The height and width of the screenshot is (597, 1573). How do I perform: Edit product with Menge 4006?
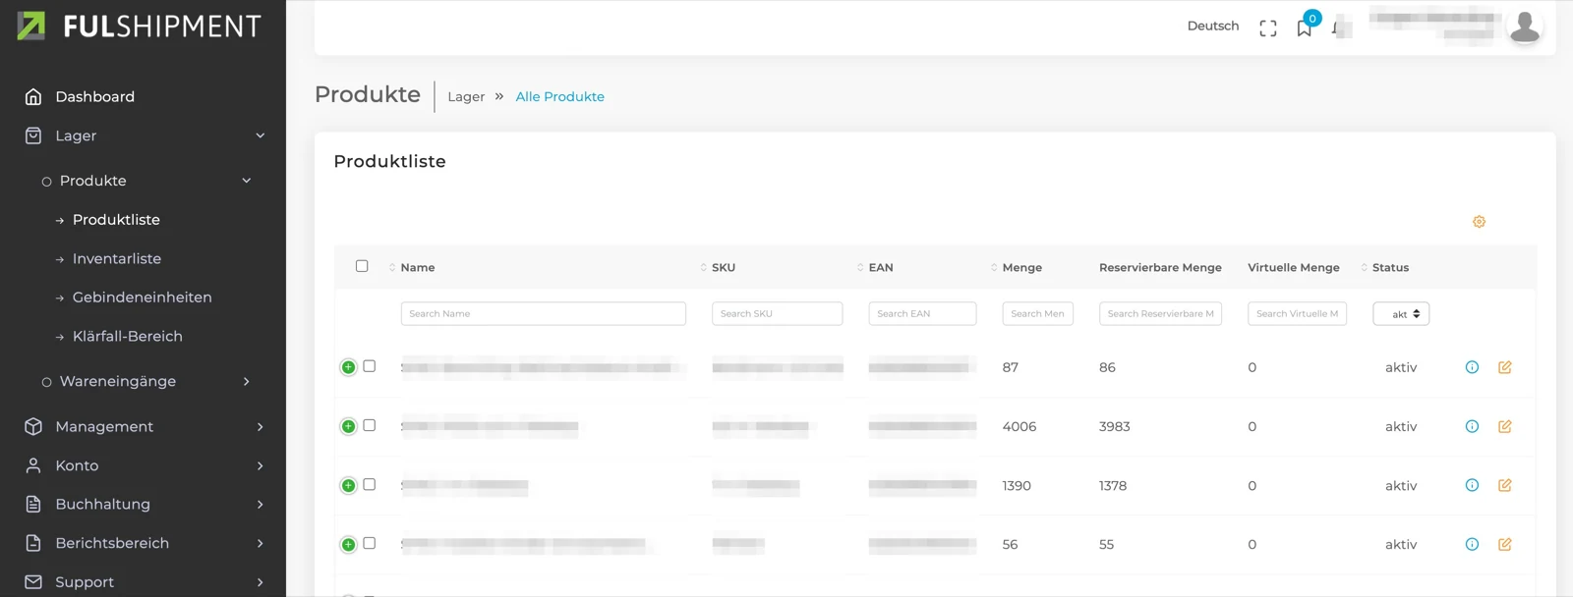pyautogui.click(x=1505, y=426)
